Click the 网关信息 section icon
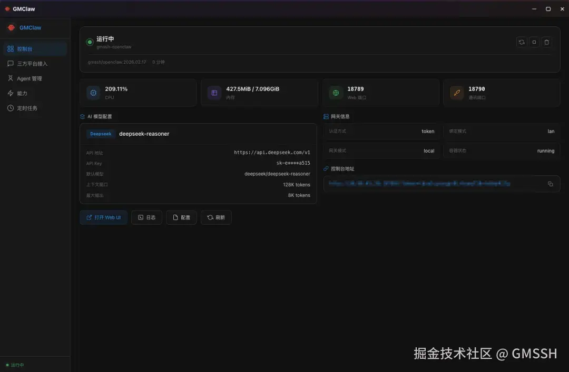The width and height of the screenshot is (569, 372). (x=327, y=116)
